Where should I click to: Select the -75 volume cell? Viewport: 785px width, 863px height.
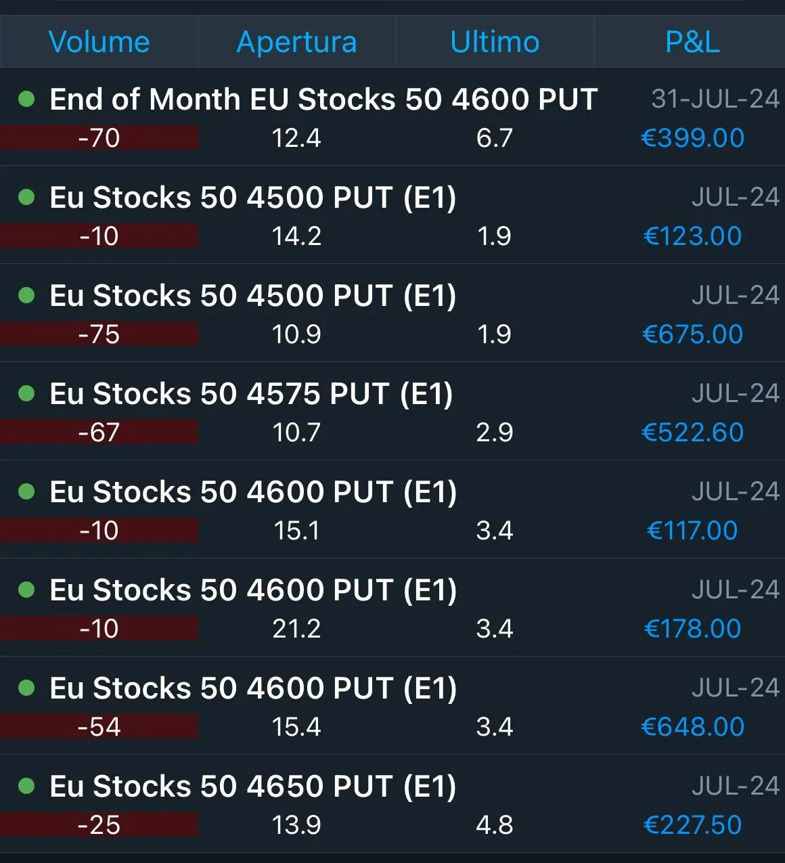point(99,334)
